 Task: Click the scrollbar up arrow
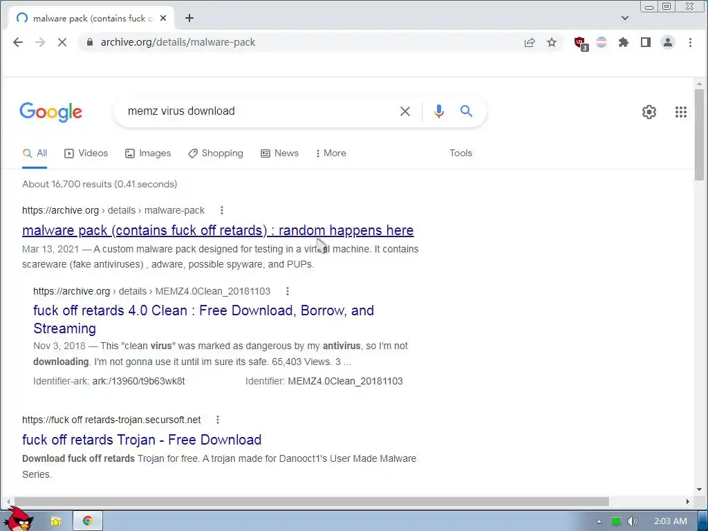(x=699, y=84)
